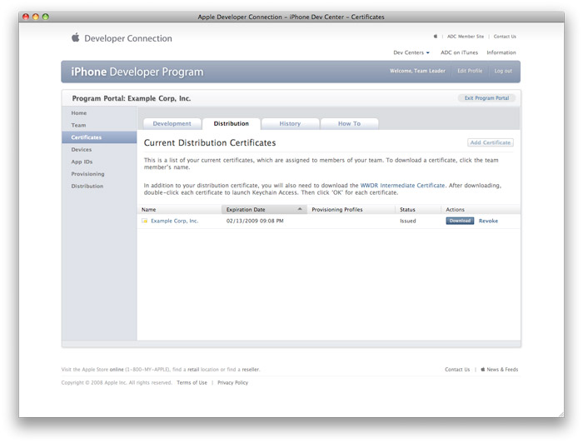Image resolution: width=583 pixels, height=443 pixels.
Task: Click the Issued status cell
Action: click(x=408, y=221)
